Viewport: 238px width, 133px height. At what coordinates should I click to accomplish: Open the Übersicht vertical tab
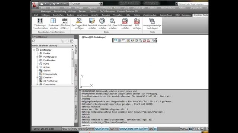tap(76, 49)
